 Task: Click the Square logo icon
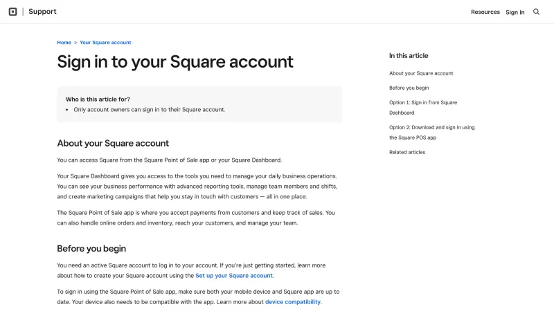click(x=12, y=12)
